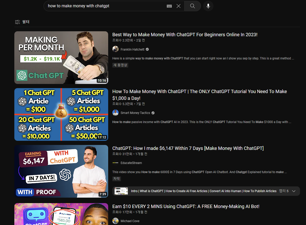Click verified badge beside Smart Money Tactics
Viewport: 306px width, 225px height.
pos(153,113)
